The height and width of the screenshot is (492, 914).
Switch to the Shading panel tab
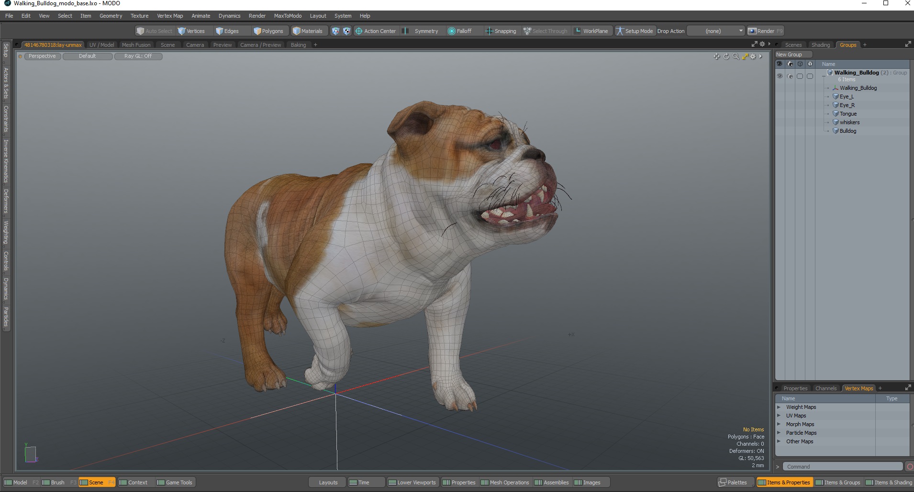pos(820,45)
